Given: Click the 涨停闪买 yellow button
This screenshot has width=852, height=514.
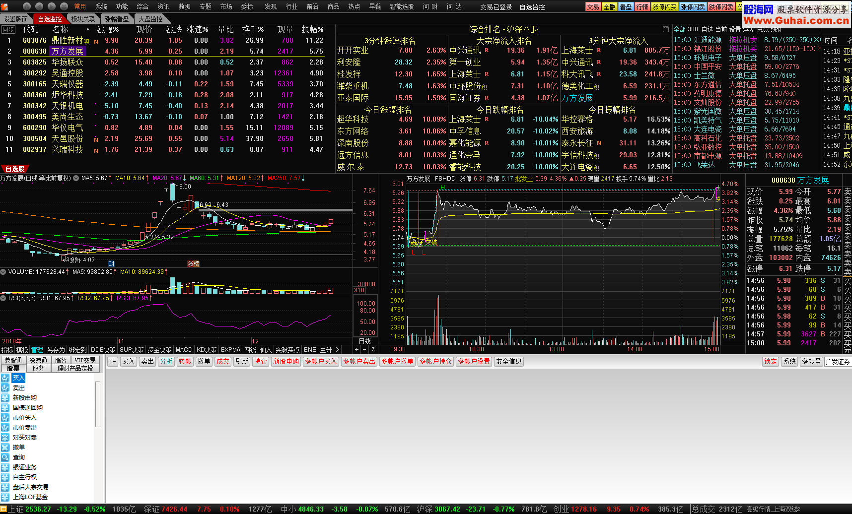Looking at the screenshot, I should tap(664, 6).
